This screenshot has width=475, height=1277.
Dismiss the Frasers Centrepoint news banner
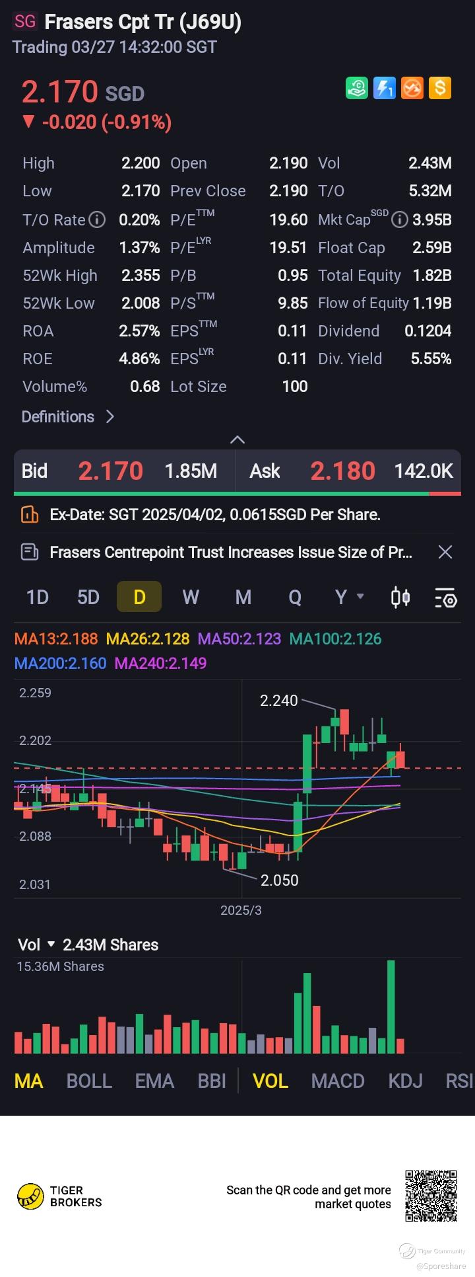445,552
